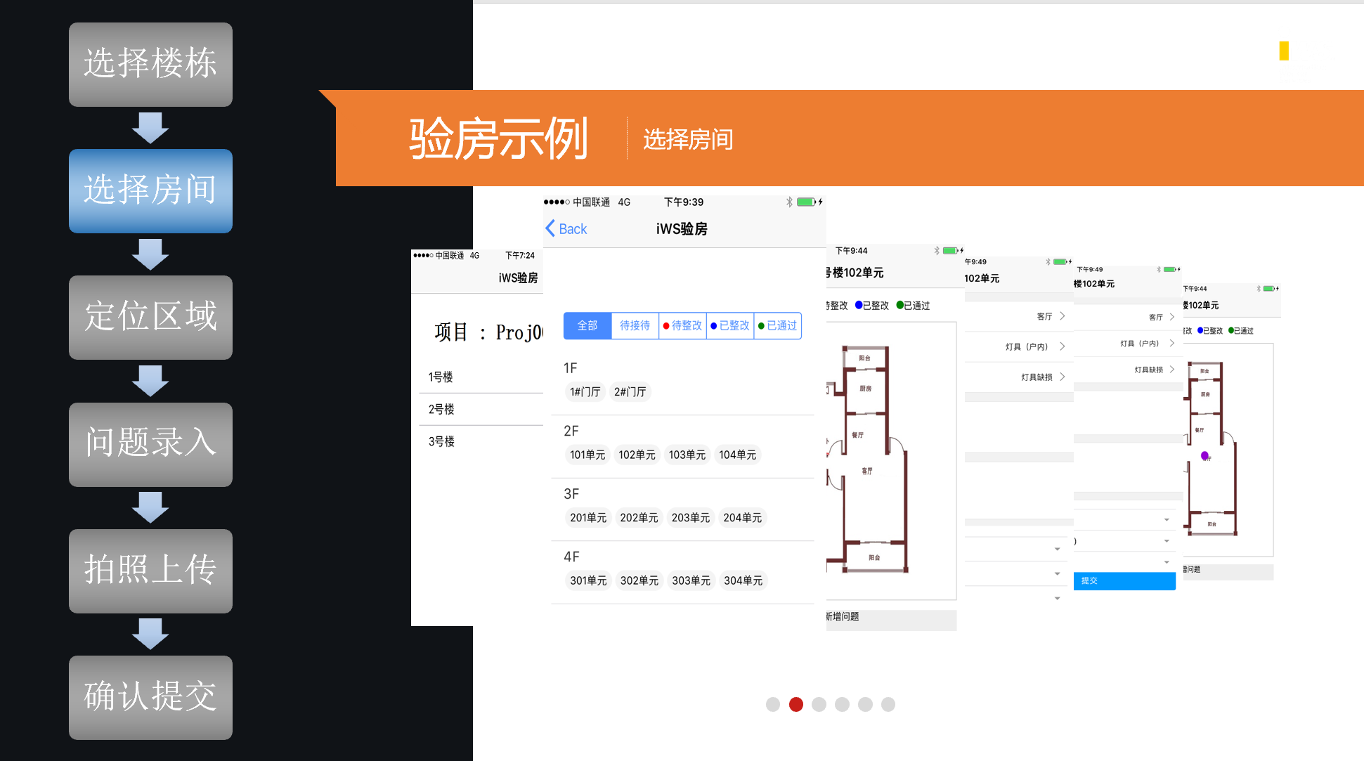The image size is (1364, 761).
Task: Click arrow below 定位区域 step
Action: pyautogui.click(x=150, y=381)
